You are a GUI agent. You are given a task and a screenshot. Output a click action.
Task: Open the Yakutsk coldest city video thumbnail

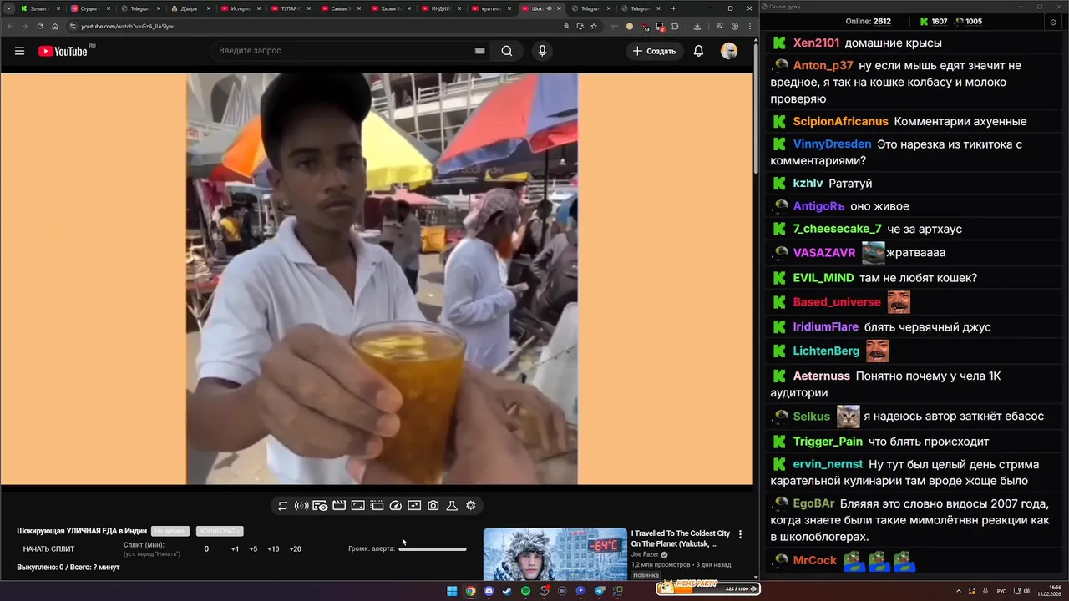click(555, 553)
